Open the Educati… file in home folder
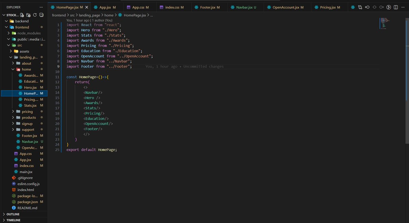 point(24,81)
